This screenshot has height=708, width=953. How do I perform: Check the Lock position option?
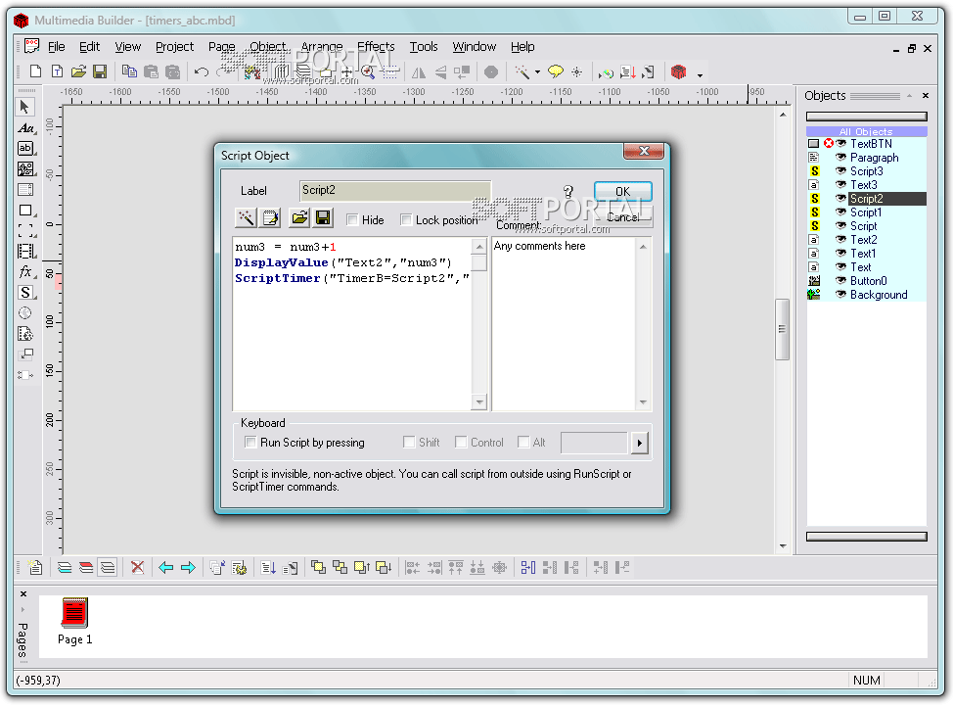(x=406, y=220)
